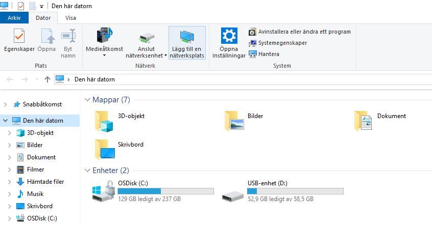
Task: Click address bar computer icon
Action: [x=60, y=79]
